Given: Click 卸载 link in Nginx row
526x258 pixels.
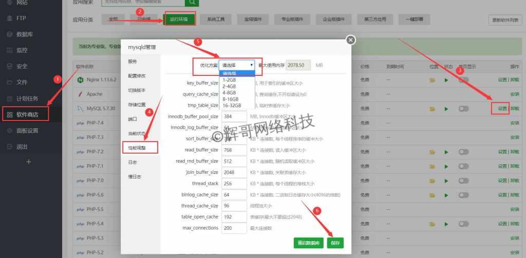Looking at the screenshot, I should click(515, 80).
